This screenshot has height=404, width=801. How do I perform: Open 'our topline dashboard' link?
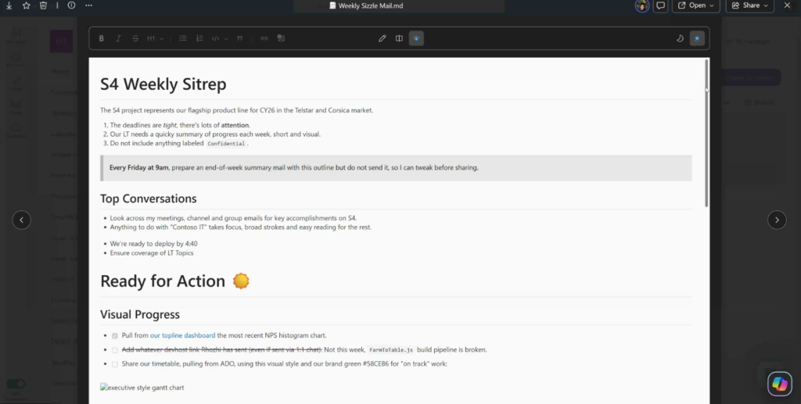[182, 335]
